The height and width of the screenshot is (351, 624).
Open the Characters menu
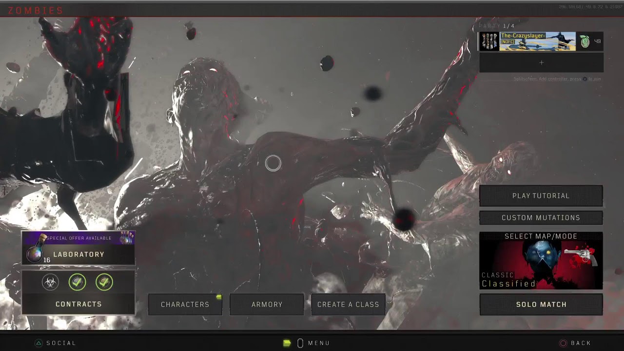(185, 304)
